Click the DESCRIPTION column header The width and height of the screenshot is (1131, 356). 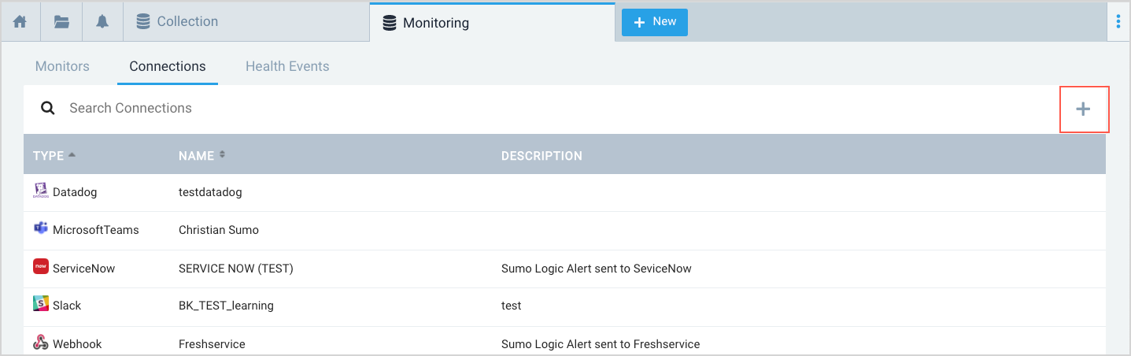[x=541, y=156]
